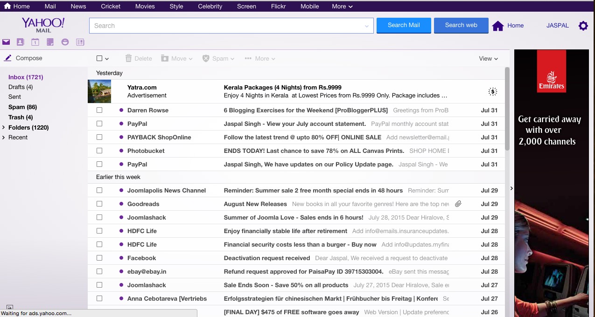Viewport: 595px width, 317px height.
Task: Open the Cricket tab in top bar
Action: 111,6
